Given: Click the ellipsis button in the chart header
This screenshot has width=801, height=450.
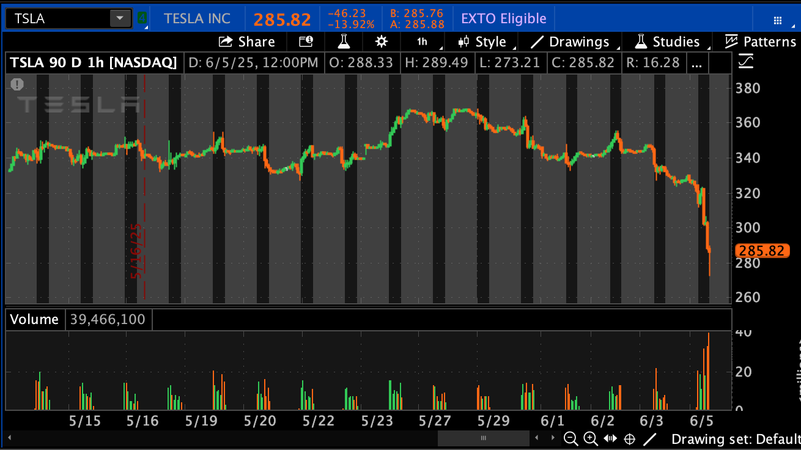Looking at the screenshot, I should [698, 62].
